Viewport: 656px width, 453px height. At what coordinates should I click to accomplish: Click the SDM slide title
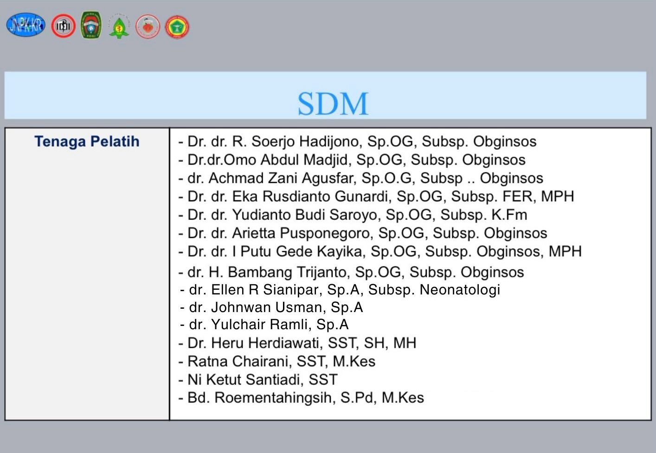pyautogui.click(x=333, y=104)
